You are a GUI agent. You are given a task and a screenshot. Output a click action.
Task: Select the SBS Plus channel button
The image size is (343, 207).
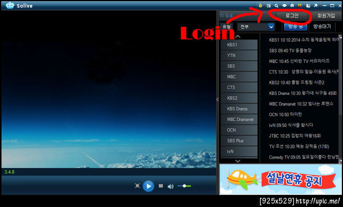pyautogui.click(x=239, y=141)
